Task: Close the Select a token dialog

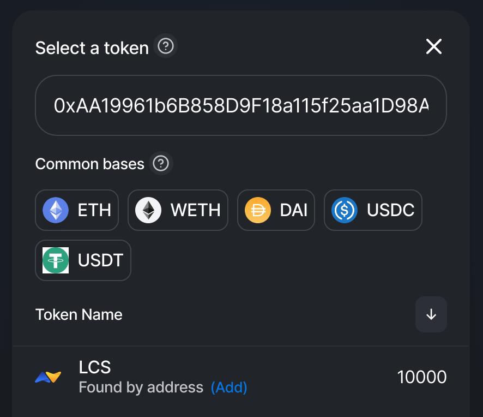Action: click(x=434, y=46)
